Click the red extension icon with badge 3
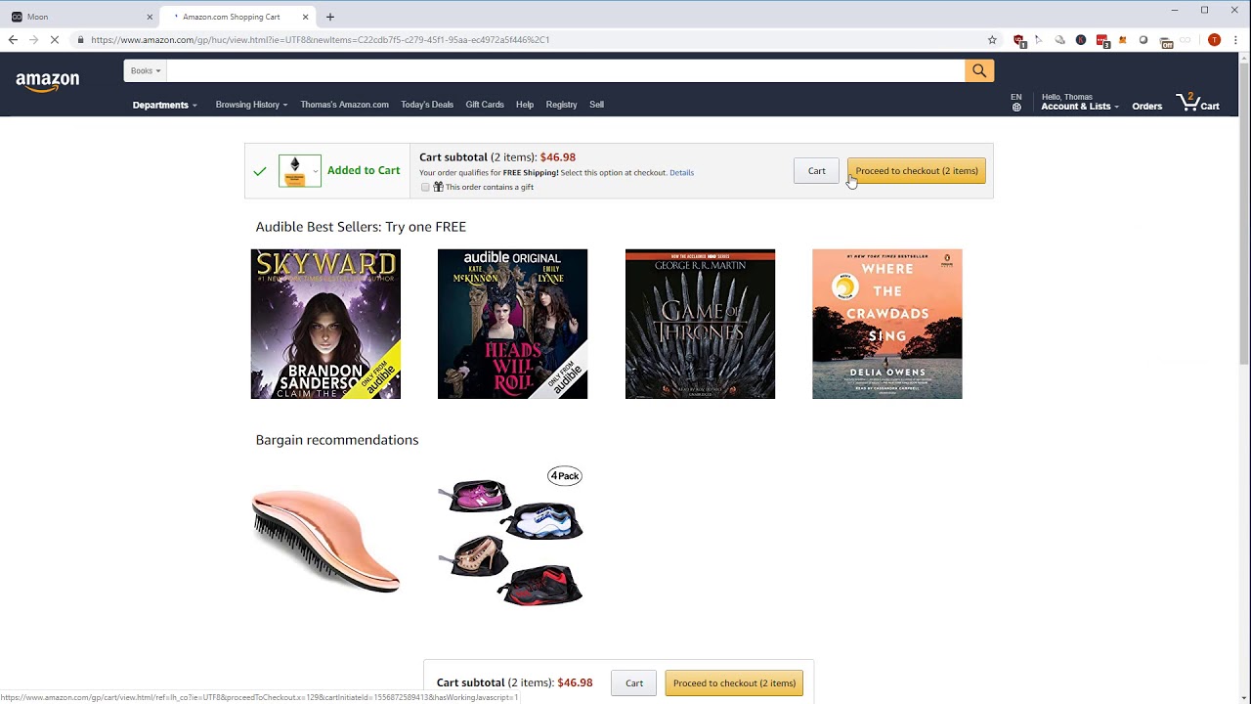1251x704 pixels. click(x=1102, y=40)
